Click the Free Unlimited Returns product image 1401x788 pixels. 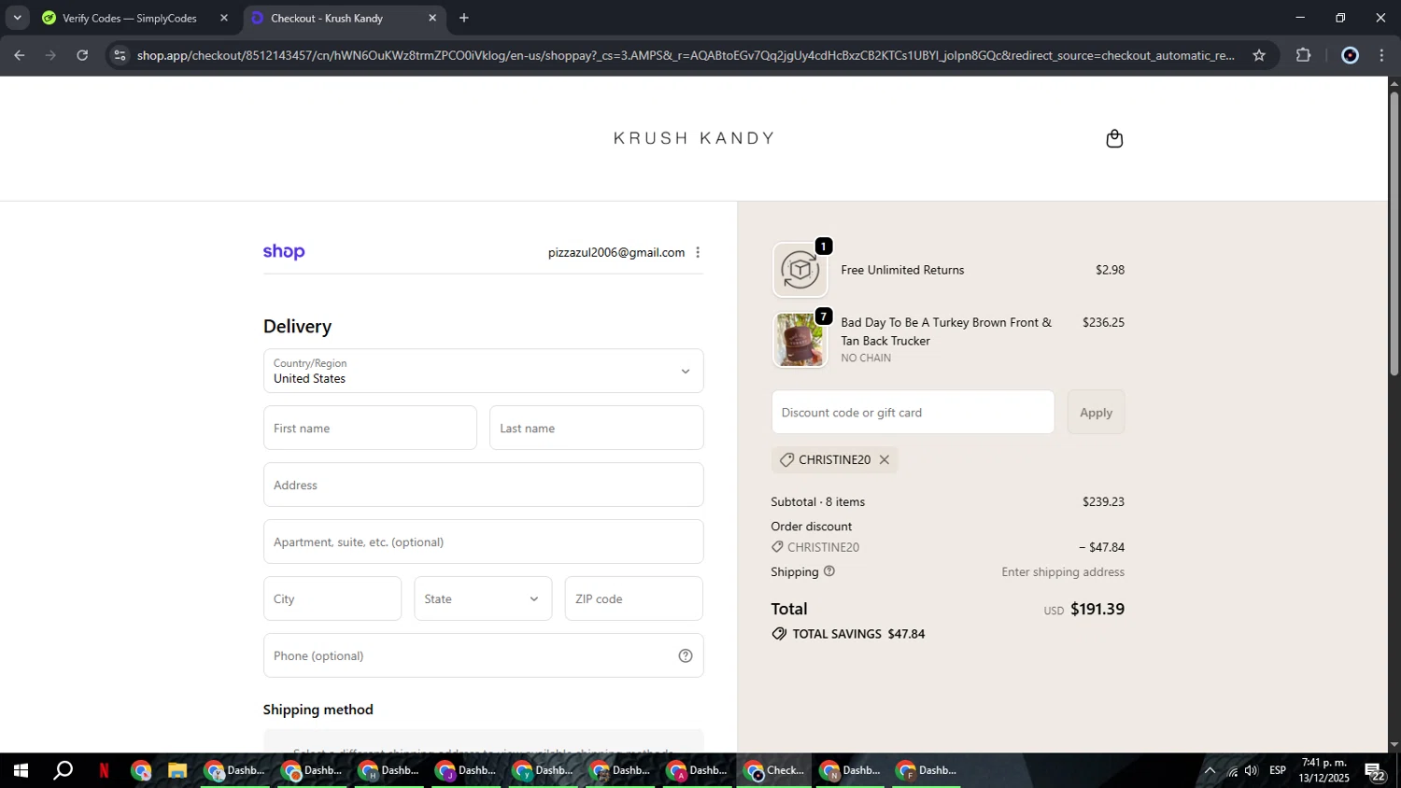click(800, 270)
